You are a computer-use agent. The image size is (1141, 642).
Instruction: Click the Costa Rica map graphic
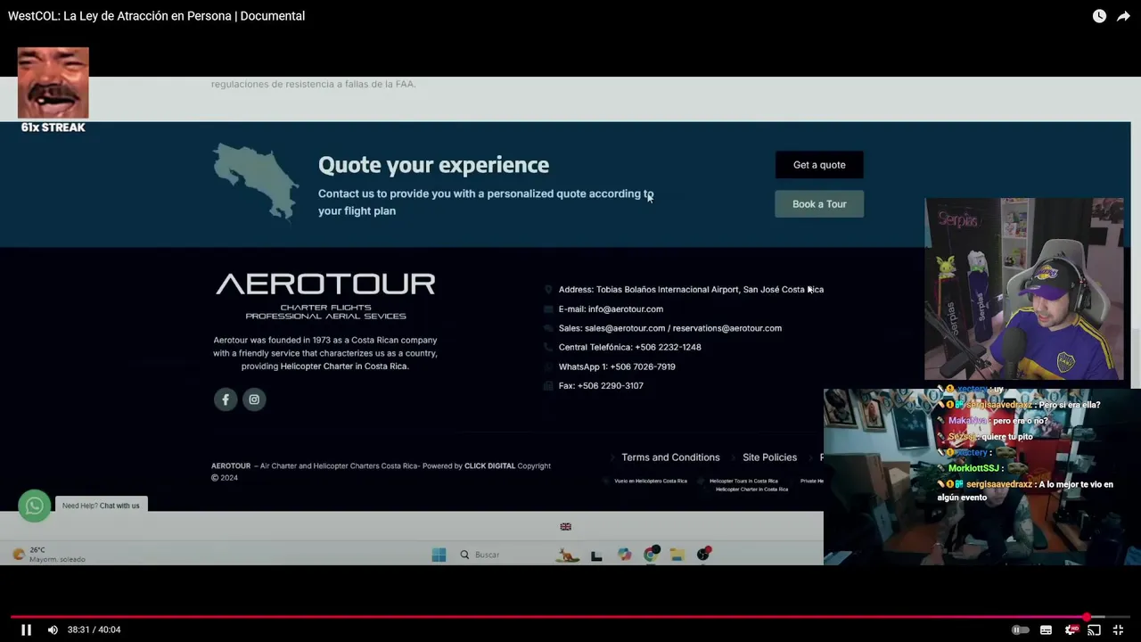click(257, 181)
